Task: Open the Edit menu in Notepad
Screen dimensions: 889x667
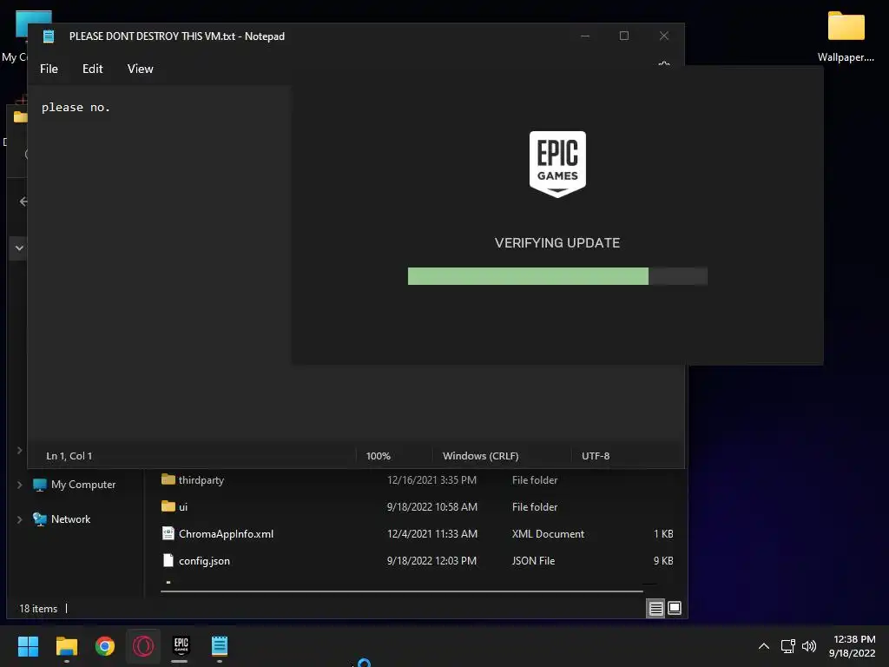Action: click(x=92, y=69)
